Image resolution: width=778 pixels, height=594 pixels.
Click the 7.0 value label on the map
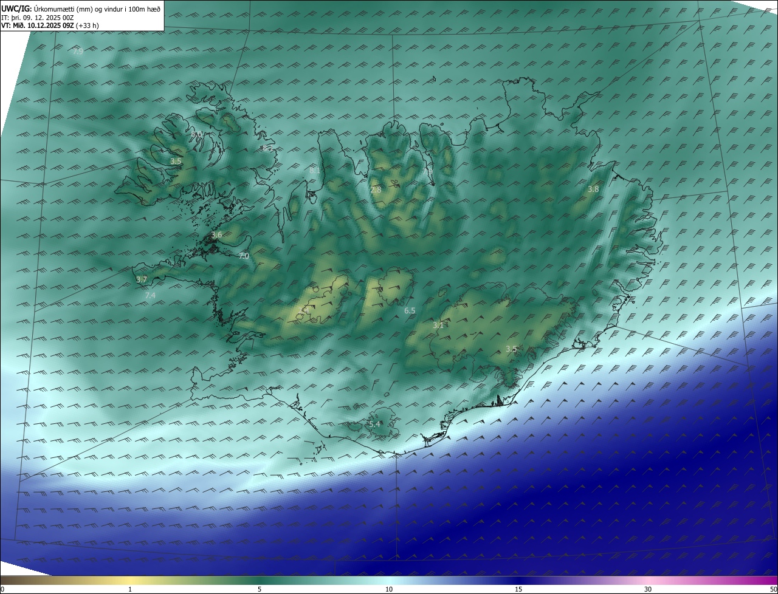[x=244, y=256]
